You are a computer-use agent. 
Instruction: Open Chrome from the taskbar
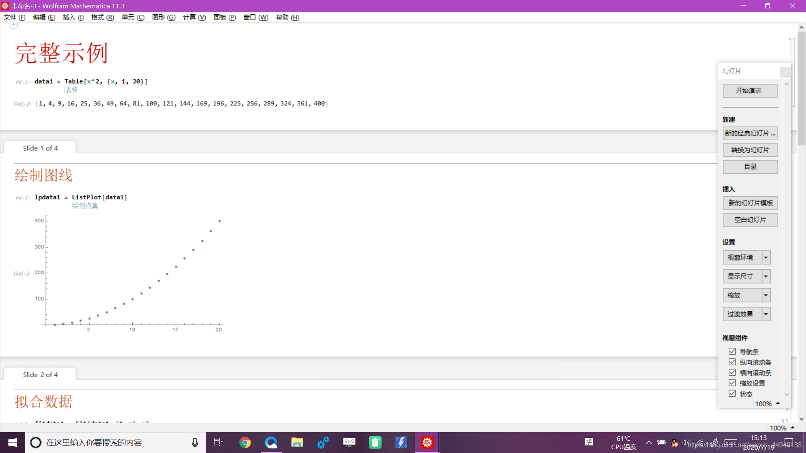(245, 443)
